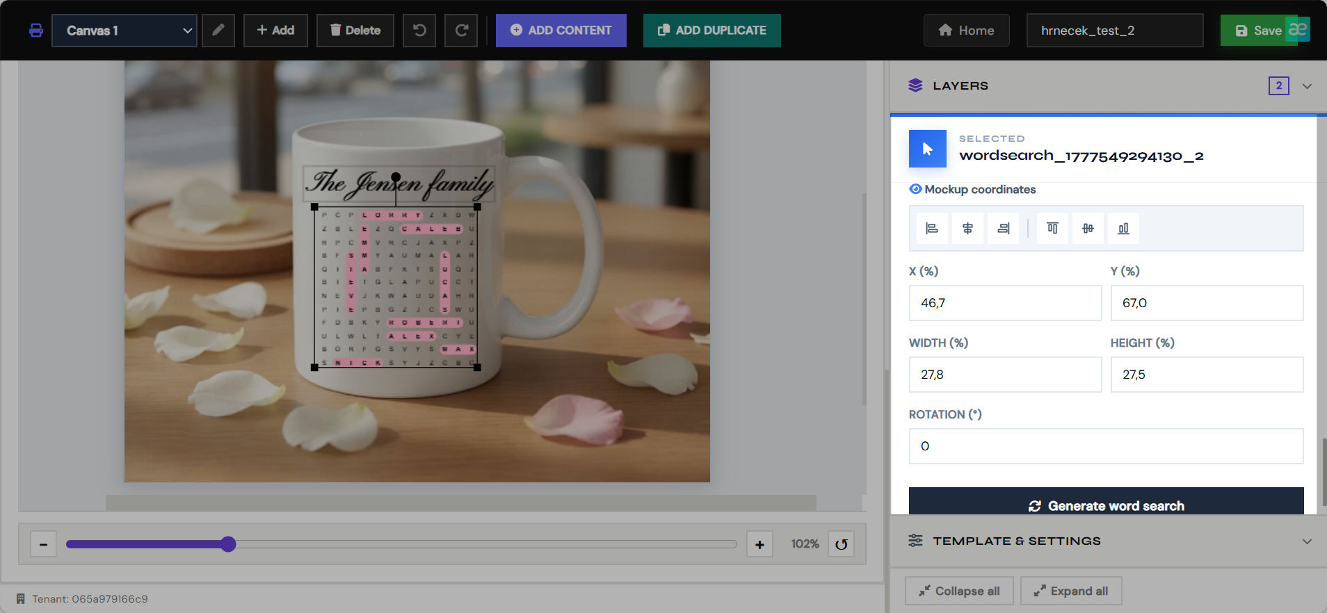Image resolution: width=1327 pixels, height=613 pixels.
Task: Align selected layer horizontal center
Action: (967, 229)
